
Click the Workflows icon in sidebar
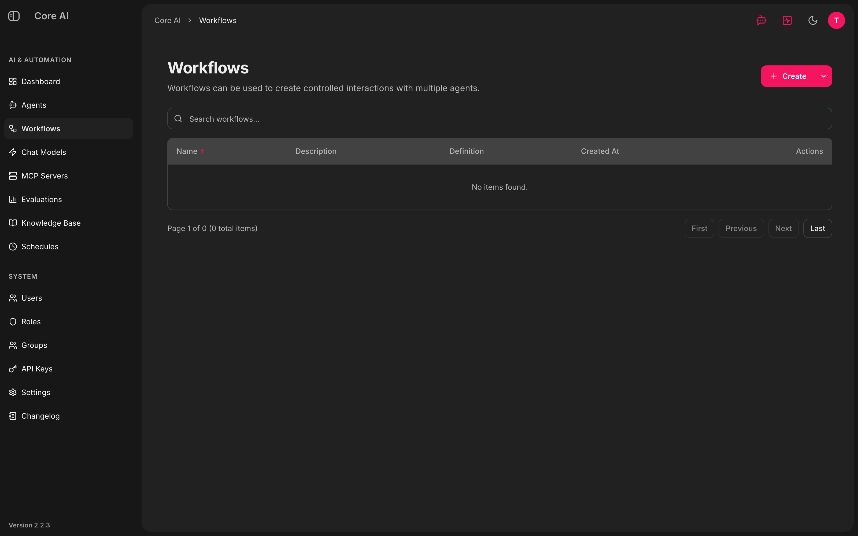click(x=13, y=129)
